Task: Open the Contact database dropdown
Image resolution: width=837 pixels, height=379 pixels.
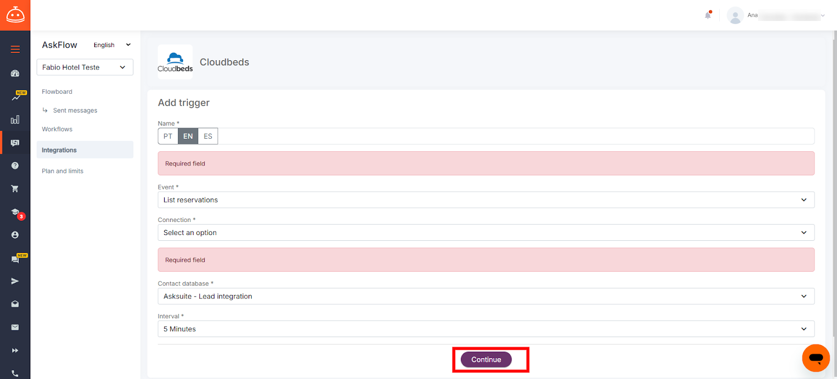Action: coord(486,296)
